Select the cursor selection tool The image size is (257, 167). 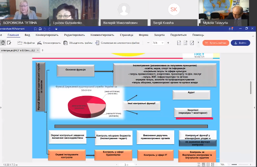[x=9, y=42]
